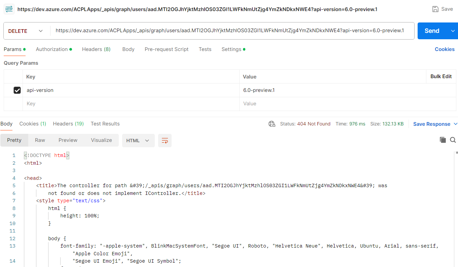Click the request title URL at top

point(197,9)
